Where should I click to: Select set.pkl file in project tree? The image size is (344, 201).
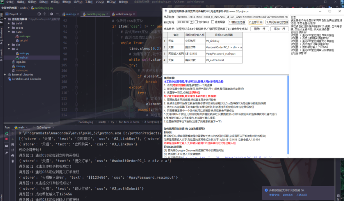tap(23, 41)
